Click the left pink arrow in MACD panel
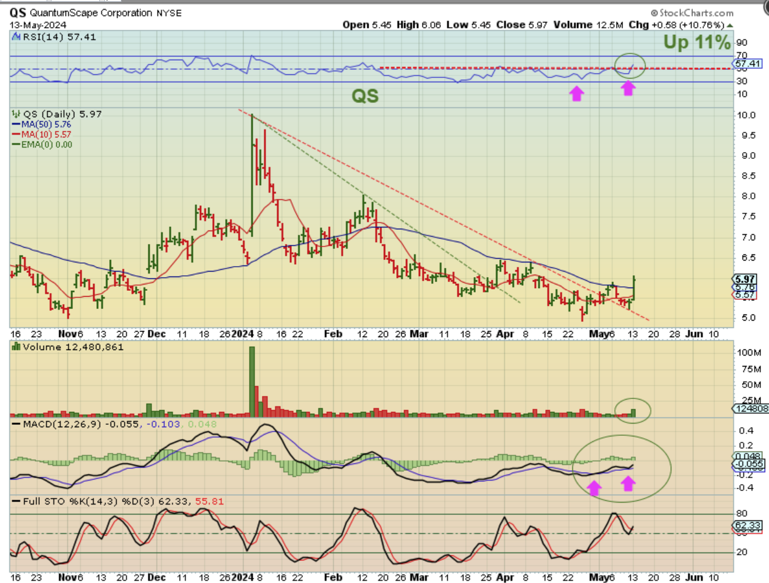 592,487
